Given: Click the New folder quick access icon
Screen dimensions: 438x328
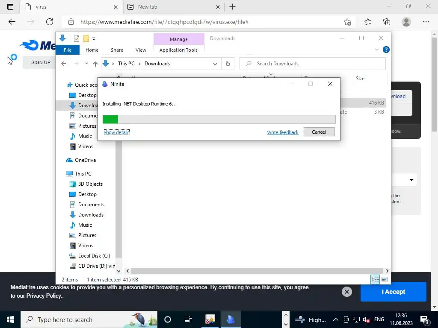Looking at the screenshot, I should pyautogui.click(x=86, y=38).
